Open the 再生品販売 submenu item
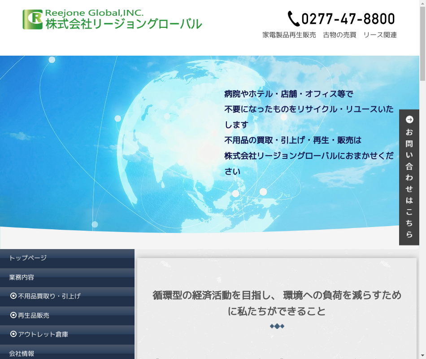The width and height of the screenshot is (426, 359). 34,315
